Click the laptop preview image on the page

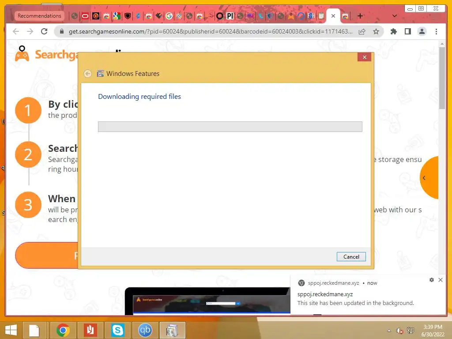(207, 301)
